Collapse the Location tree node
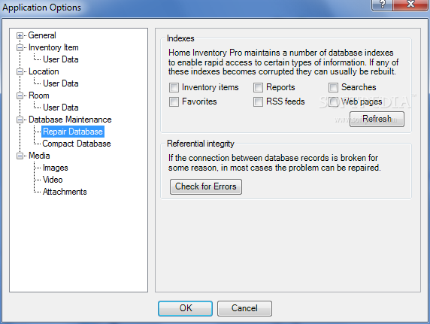Viewport: 430px width, 324px height. (20, 72)
